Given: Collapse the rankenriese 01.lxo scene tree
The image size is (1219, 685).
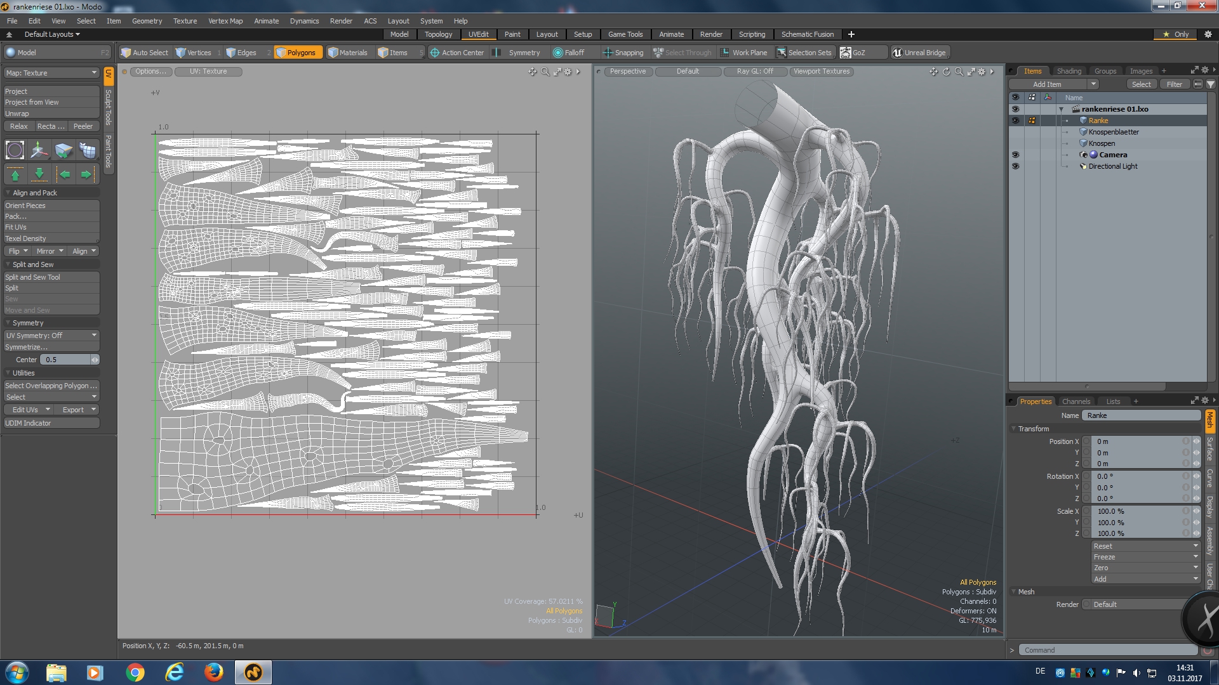Looking at the screenshot, I should [x=1061, y=109].
